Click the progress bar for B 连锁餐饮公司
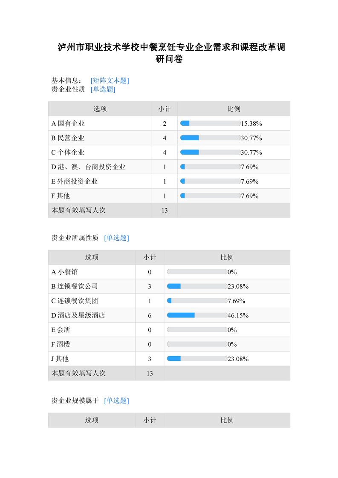The image size is (338, 478). (197, 286)
